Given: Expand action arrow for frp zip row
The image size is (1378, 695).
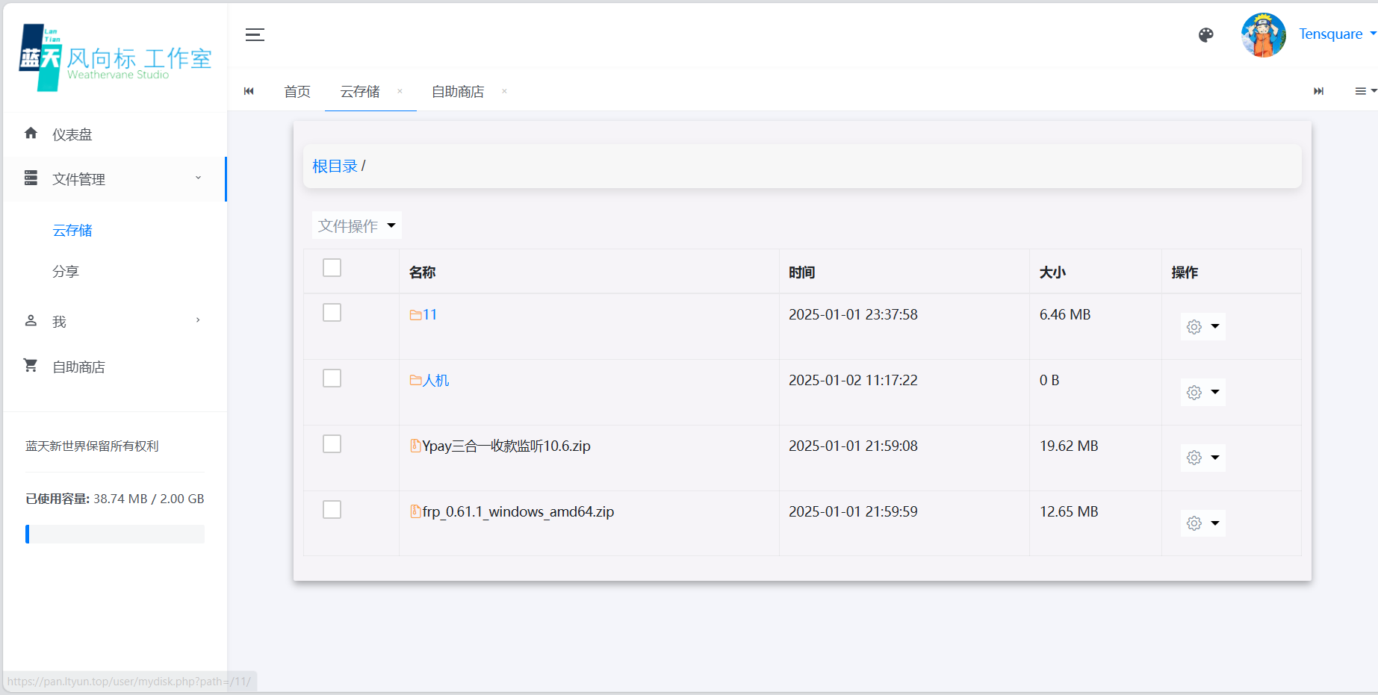Looking at the screenshot, I should (x=1215, y=523).
